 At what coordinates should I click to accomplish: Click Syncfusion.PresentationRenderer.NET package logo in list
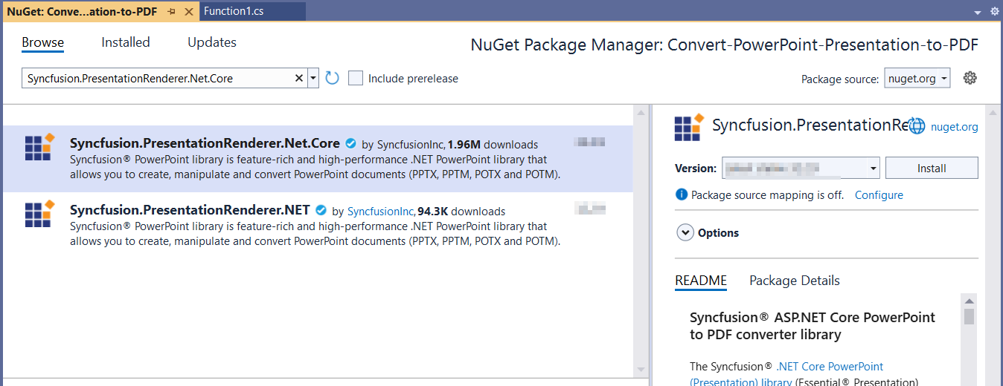(39, 214)
